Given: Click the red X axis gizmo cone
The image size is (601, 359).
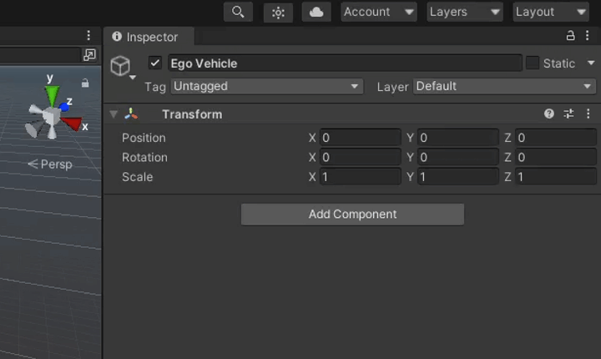Looking at the screenshot, I should coord(72,123).
